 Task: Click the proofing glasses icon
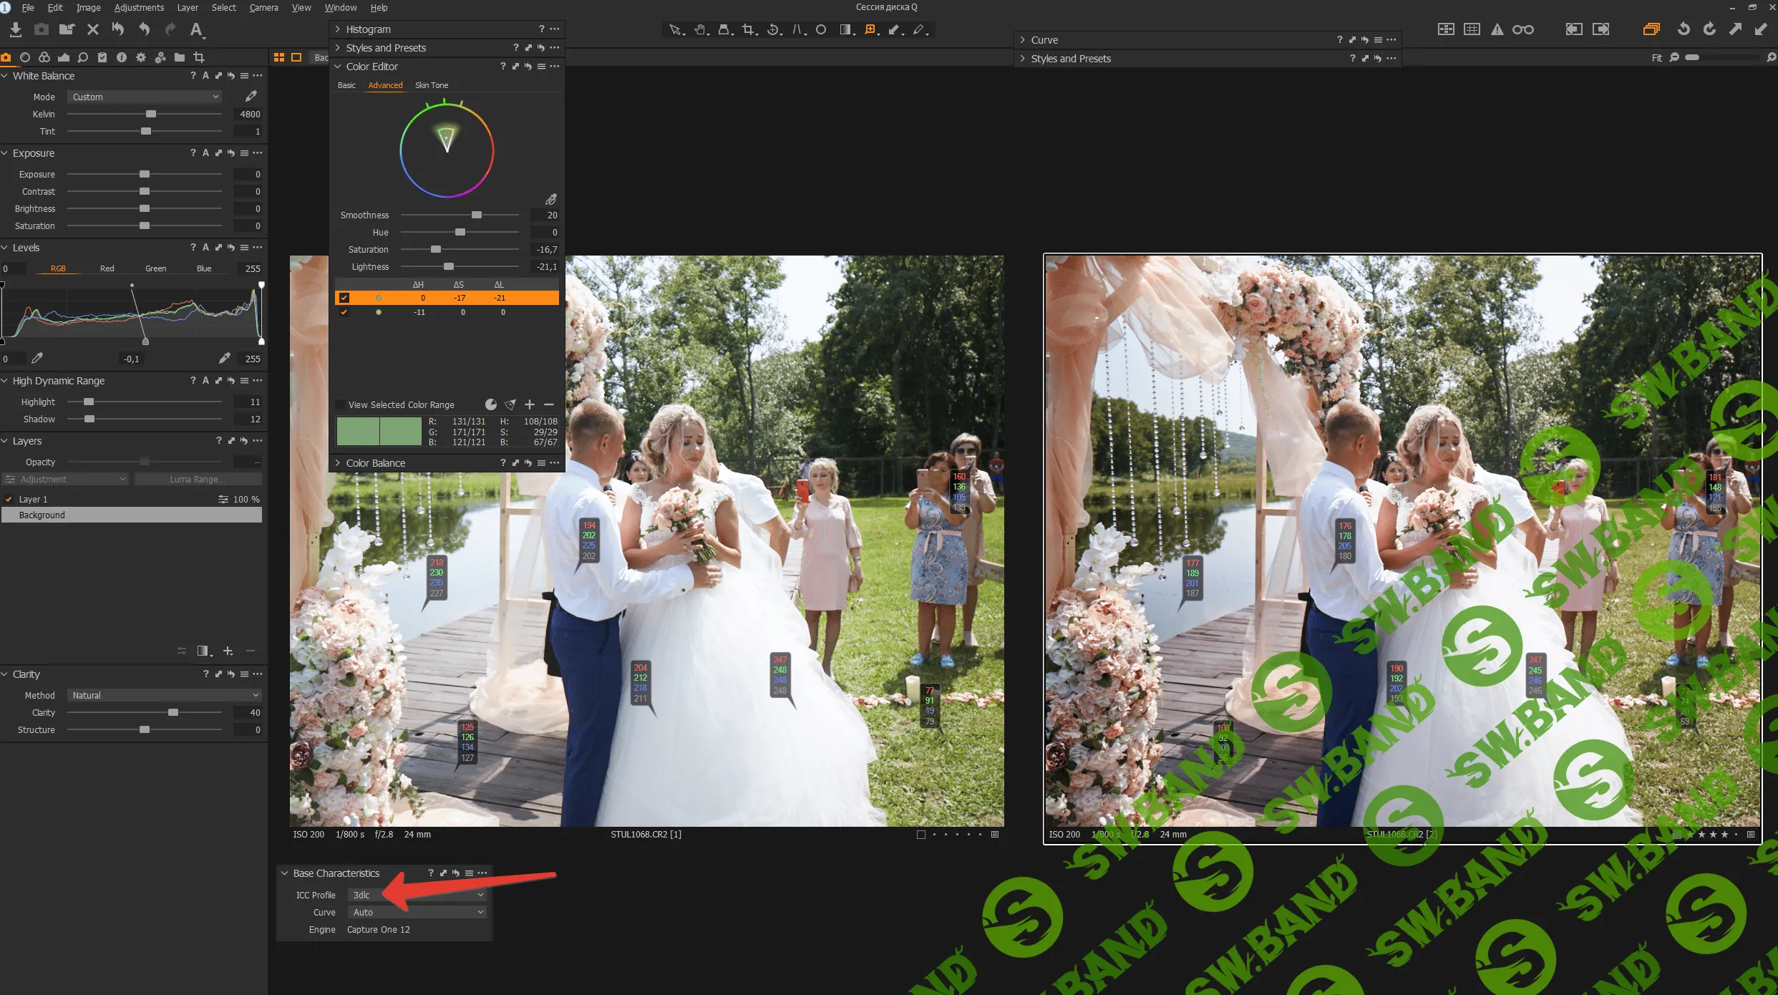click(1522, 29)
